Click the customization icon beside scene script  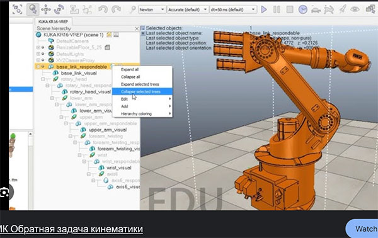click(116, 35)
